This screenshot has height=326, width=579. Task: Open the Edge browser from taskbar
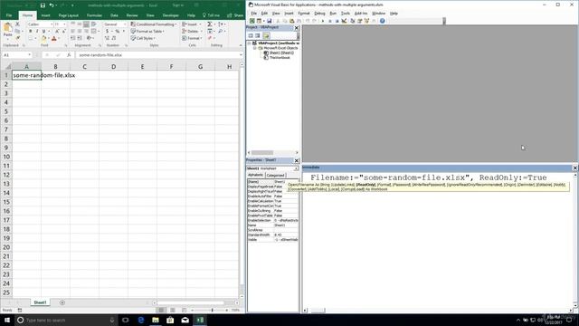[x=141, y=320]
